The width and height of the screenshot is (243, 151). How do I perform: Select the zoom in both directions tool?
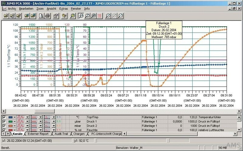tap(94, 16)
